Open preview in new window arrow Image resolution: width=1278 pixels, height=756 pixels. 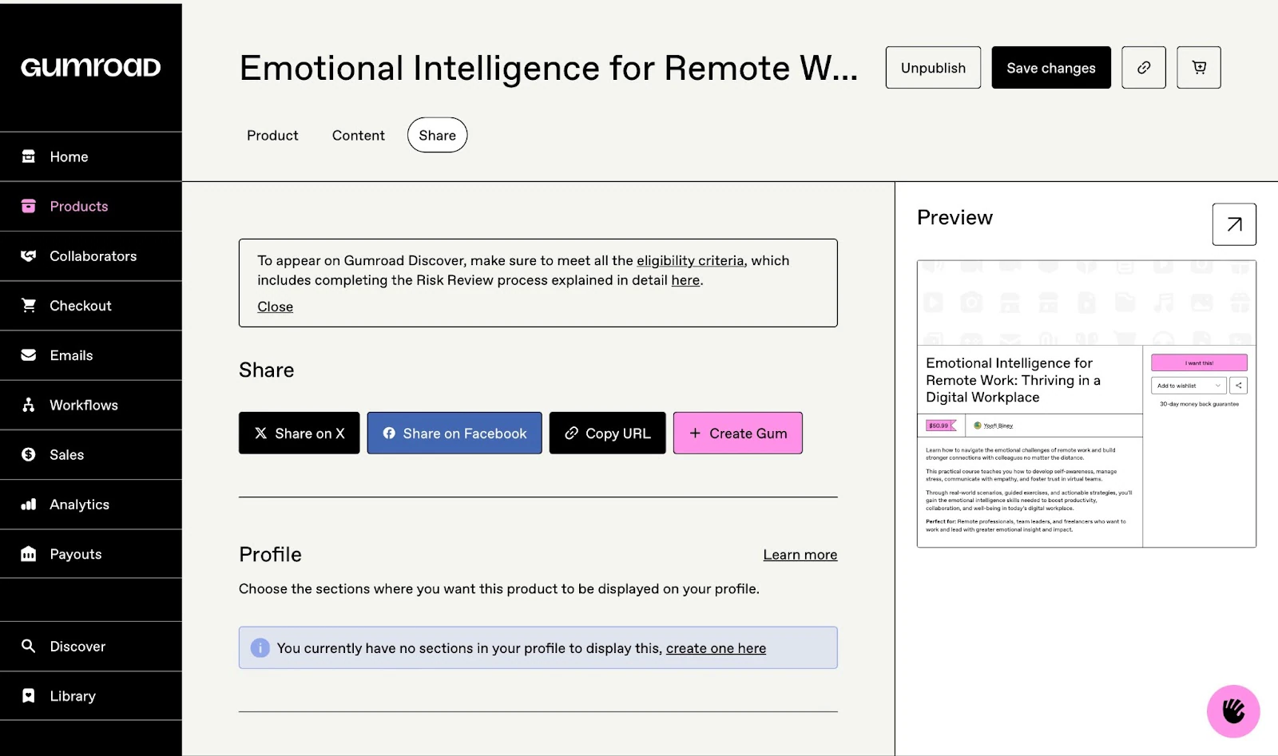(1234, 224)
